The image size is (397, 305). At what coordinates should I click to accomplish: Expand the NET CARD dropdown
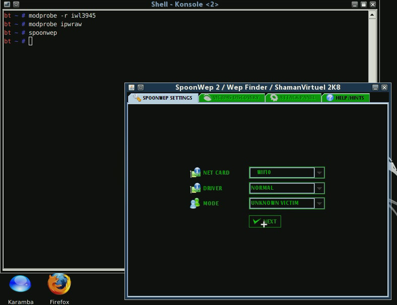[319, 173]
